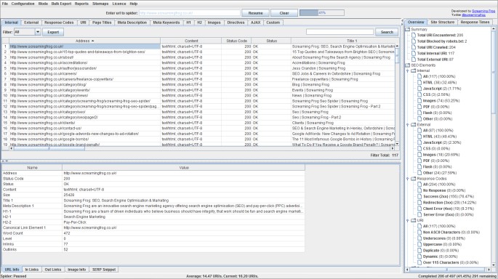Open the Reports menu
The height and width of the screenshot is (279, 498).
pos(81,4)
